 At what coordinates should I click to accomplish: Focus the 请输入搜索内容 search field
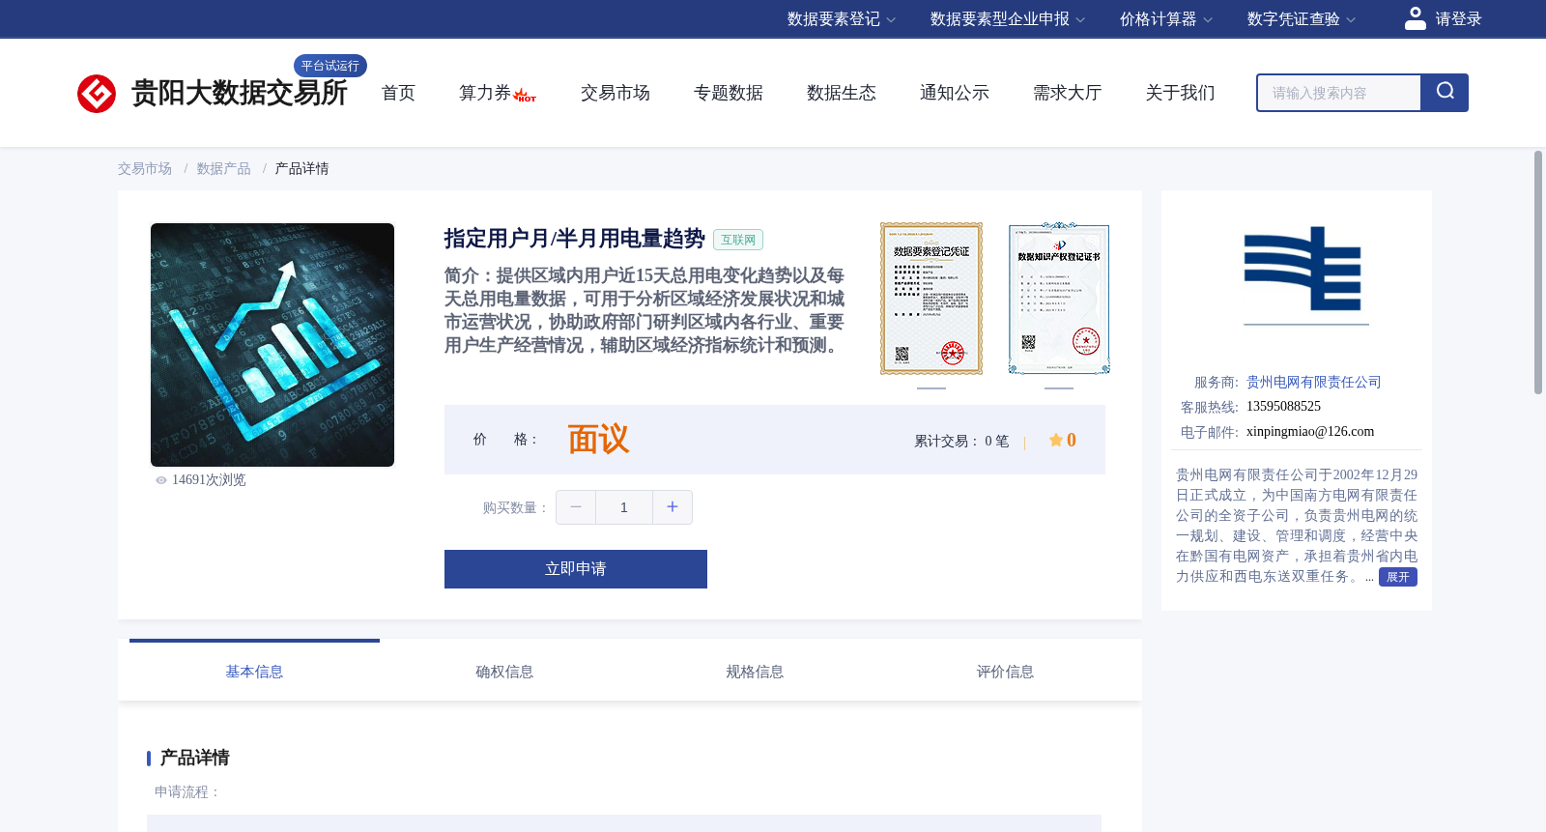click(x=1339, y=93)
